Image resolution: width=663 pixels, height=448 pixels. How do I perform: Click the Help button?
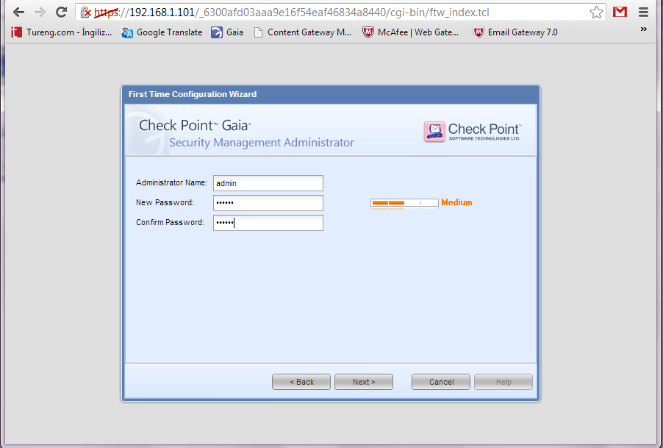point(503,382)
